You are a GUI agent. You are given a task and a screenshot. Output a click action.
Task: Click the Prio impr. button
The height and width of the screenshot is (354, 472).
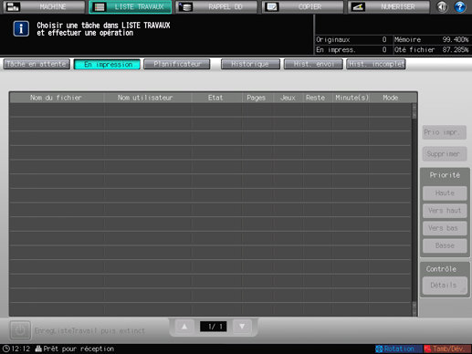pyautogui.click(x=445, y=132)
